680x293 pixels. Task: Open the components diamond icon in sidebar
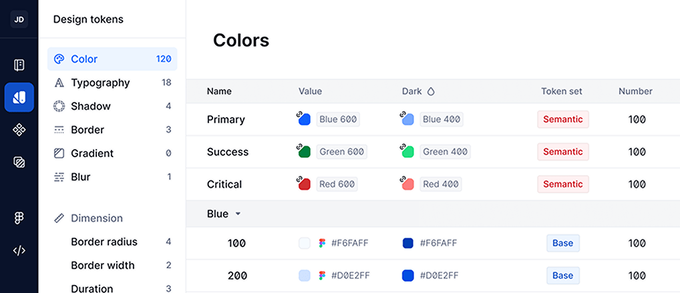click(19, 130)
